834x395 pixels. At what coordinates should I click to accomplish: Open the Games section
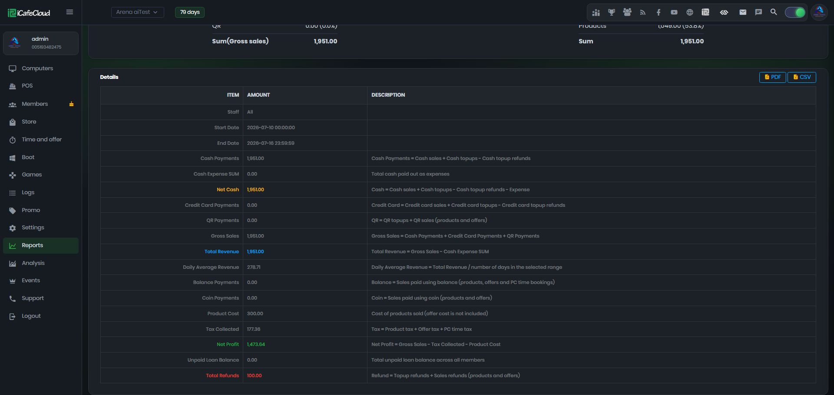(x=41, y=175)
